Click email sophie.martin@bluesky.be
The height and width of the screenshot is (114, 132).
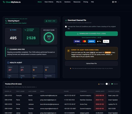[49, 96]
